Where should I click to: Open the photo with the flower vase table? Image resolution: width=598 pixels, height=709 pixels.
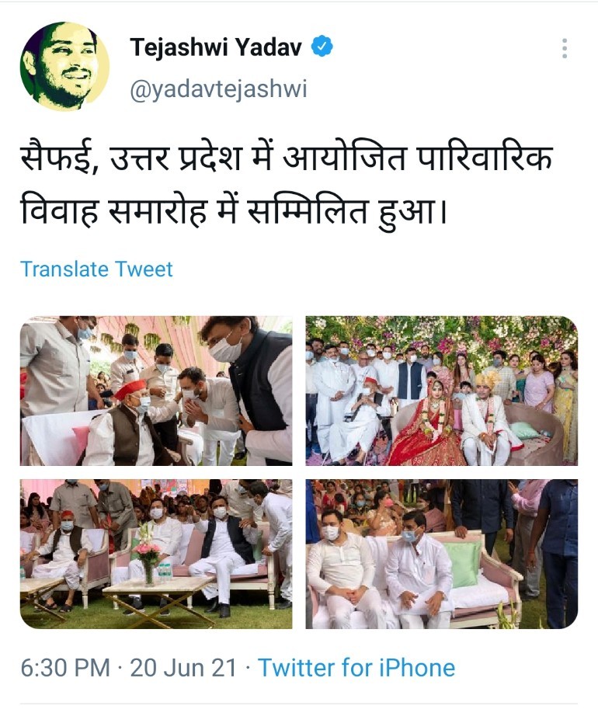(x=156, y=554)
